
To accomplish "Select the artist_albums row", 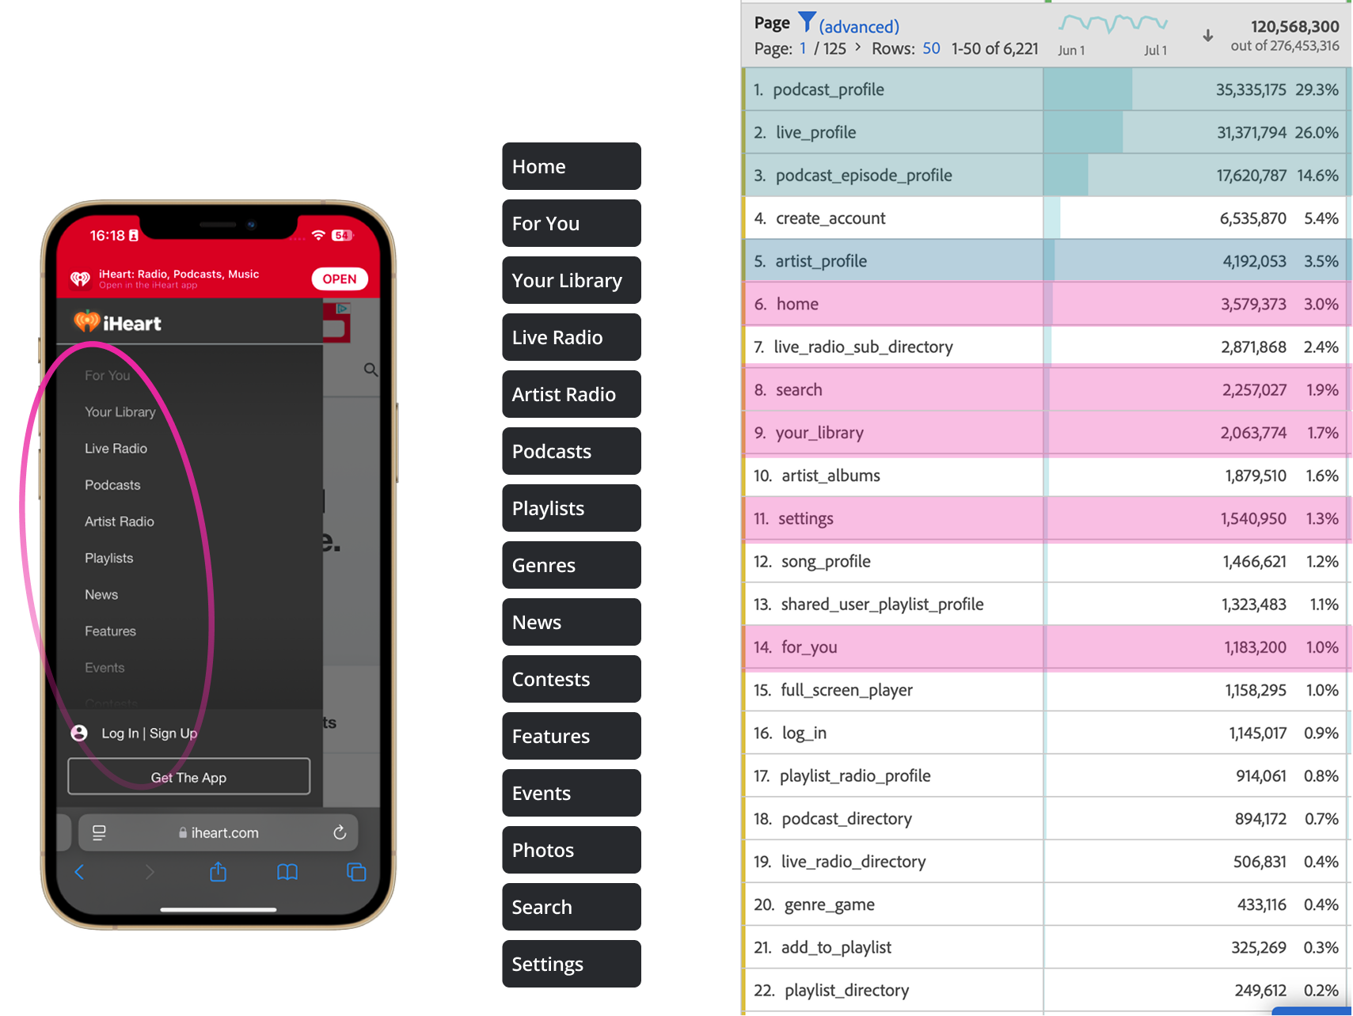I will tap(1047, 476).
